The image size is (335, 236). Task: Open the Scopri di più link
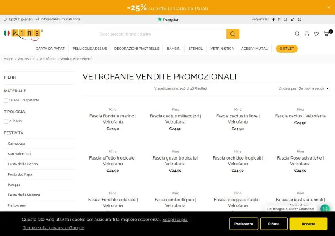point(175,220)
